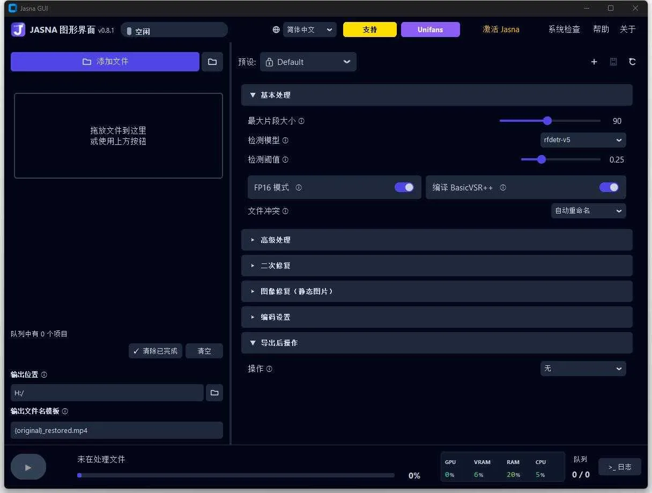Viewport: 652px width, 493px height.
Task: Click the 激活 Jasna link
Action: (x=501, y=30)
